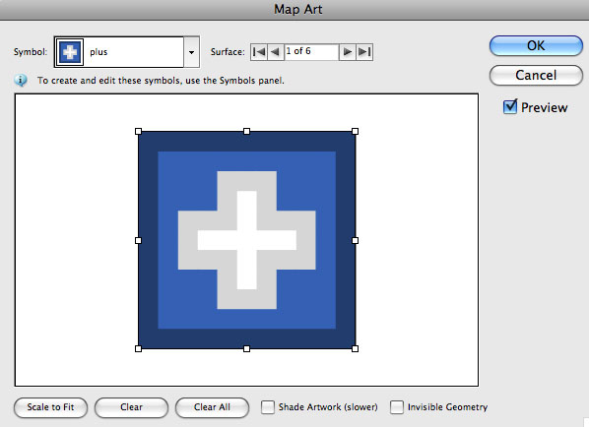Click the blue info icon
The width and height of the screenshot is (589, 427).
click(x=21, y=80)
